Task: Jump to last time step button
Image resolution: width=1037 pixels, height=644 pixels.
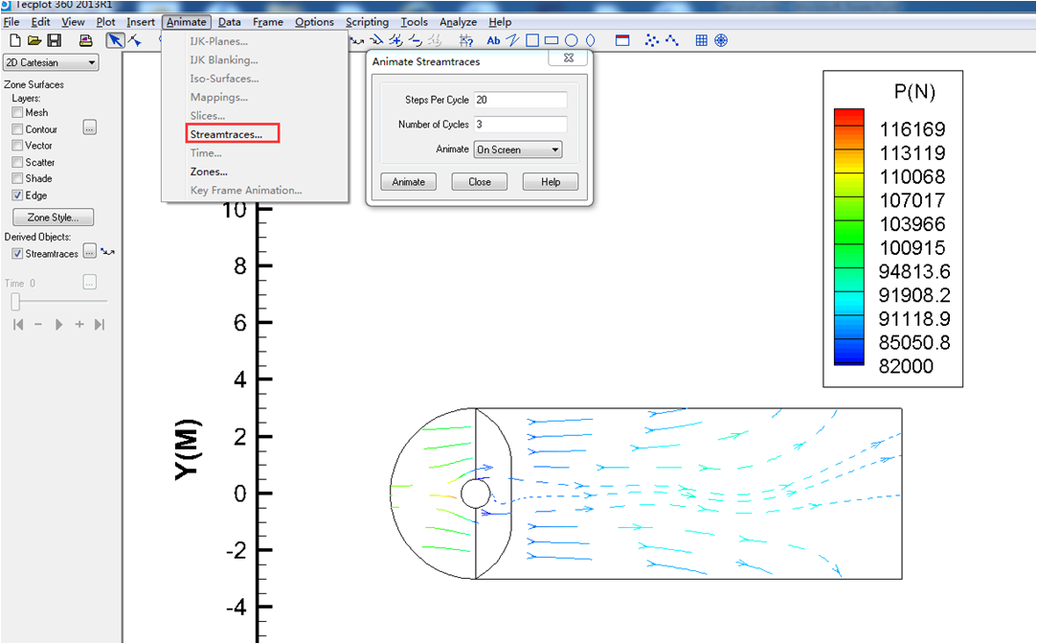Action: (100, 324)
